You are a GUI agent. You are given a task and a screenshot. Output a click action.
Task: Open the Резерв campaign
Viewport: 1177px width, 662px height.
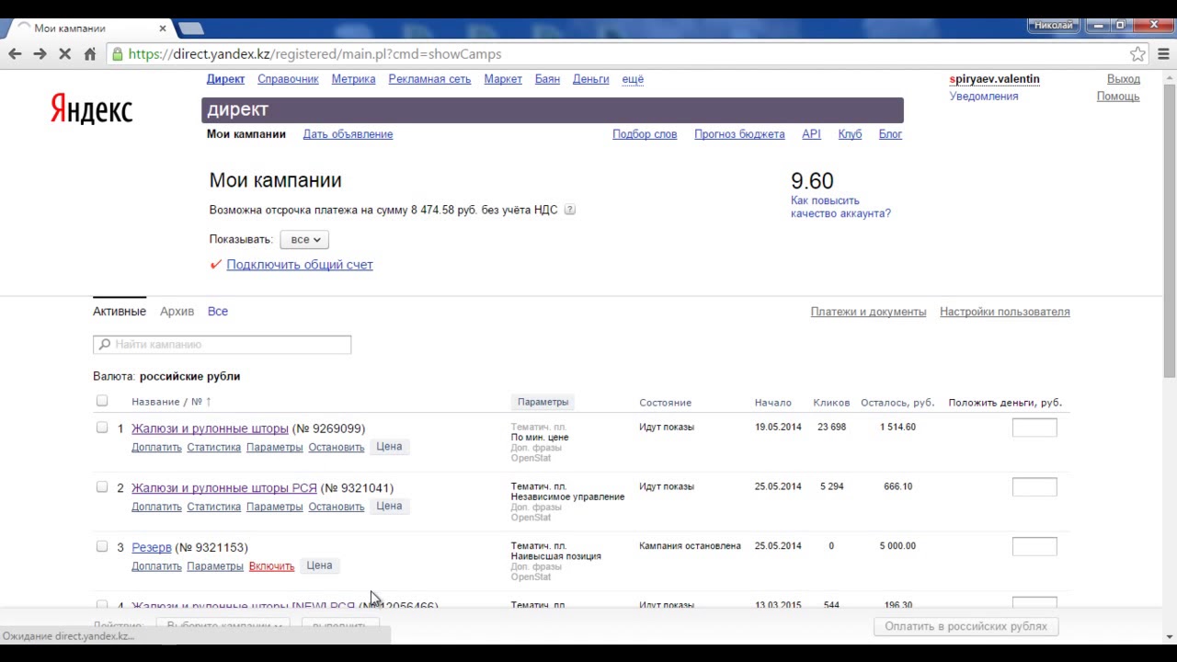(152, 548)
